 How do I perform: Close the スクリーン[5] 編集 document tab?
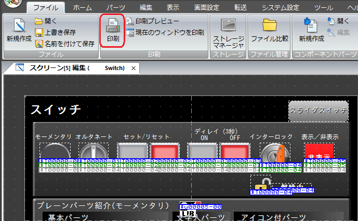pyautogui.click(x=133, y=68)
